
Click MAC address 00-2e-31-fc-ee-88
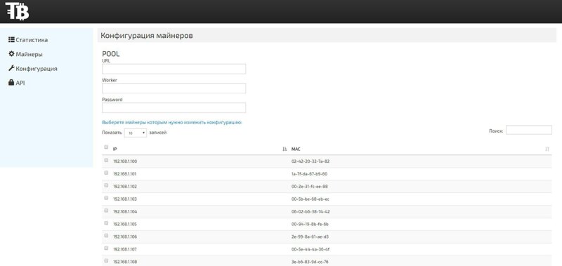[310, 187]
